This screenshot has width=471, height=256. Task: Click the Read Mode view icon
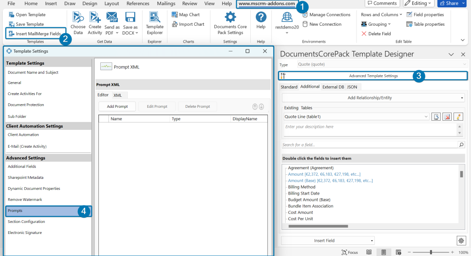[x=369, y=252]
